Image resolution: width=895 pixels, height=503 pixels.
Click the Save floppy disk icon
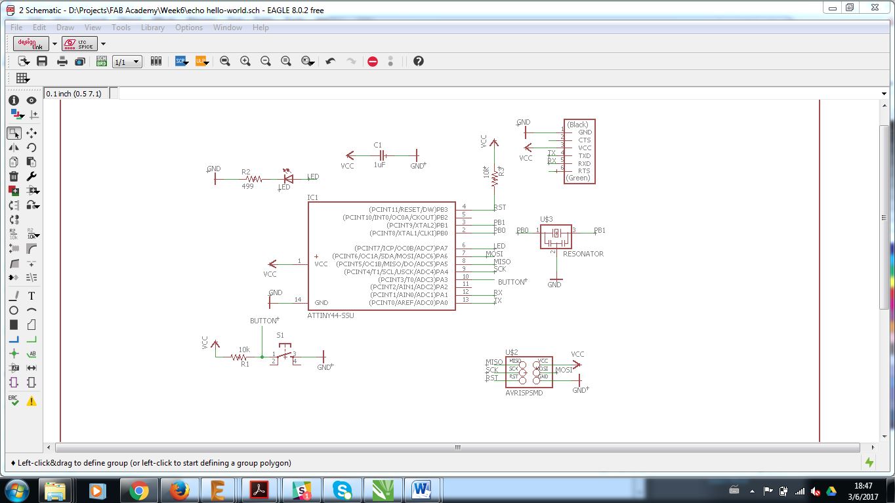[x=42, y=61]
